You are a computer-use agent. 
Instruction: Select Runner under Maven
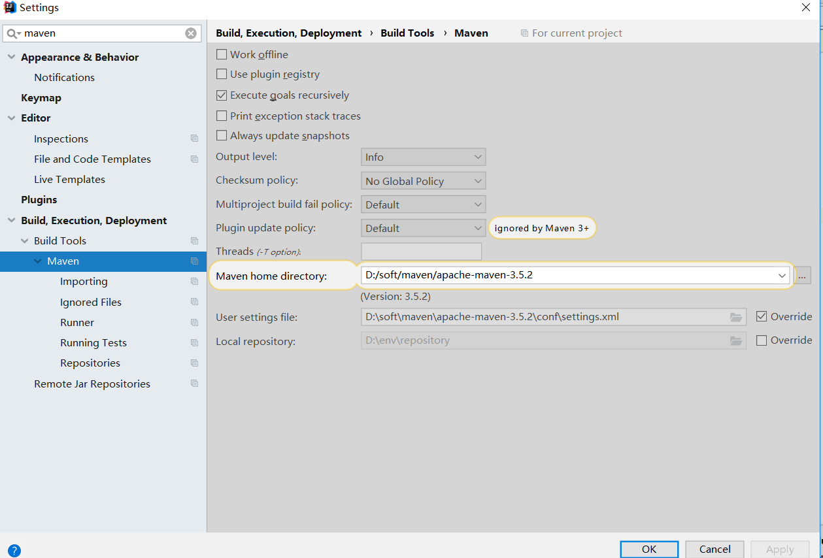(77, 322)
